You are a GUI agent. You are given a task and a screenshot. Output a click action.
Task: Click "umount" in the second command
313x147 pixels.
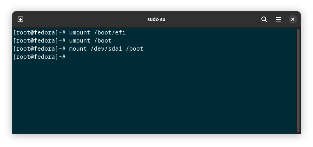[79, 40]
